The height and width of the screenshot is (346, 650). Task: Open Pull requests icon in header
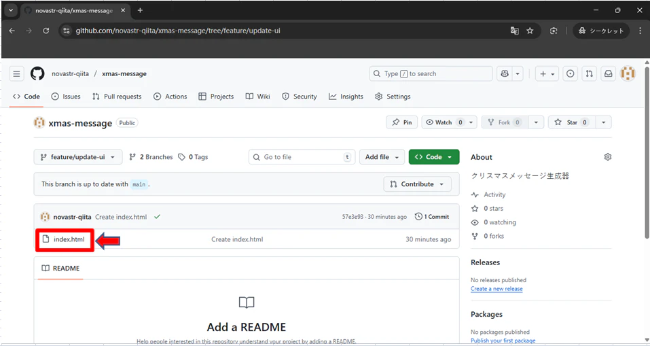(589, 74)
